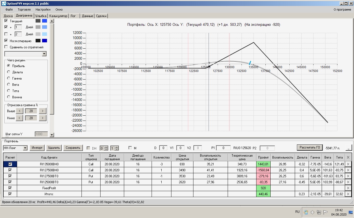Open the Action Center flag icon
The height and width of the screenshot is (218, 354).
(325, 212)
